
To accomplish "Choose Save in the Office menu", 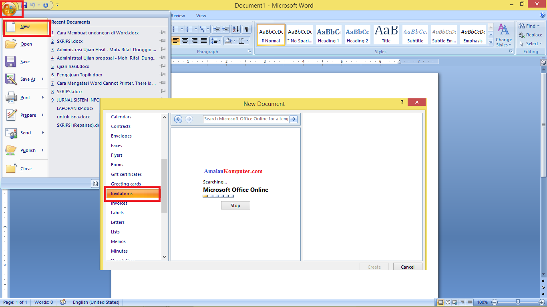I will click(x=25, y=62).
